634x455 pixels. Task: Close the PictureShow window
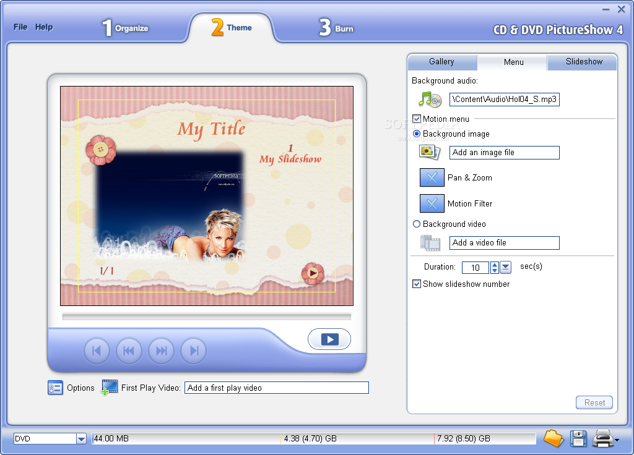pos(622,9)
